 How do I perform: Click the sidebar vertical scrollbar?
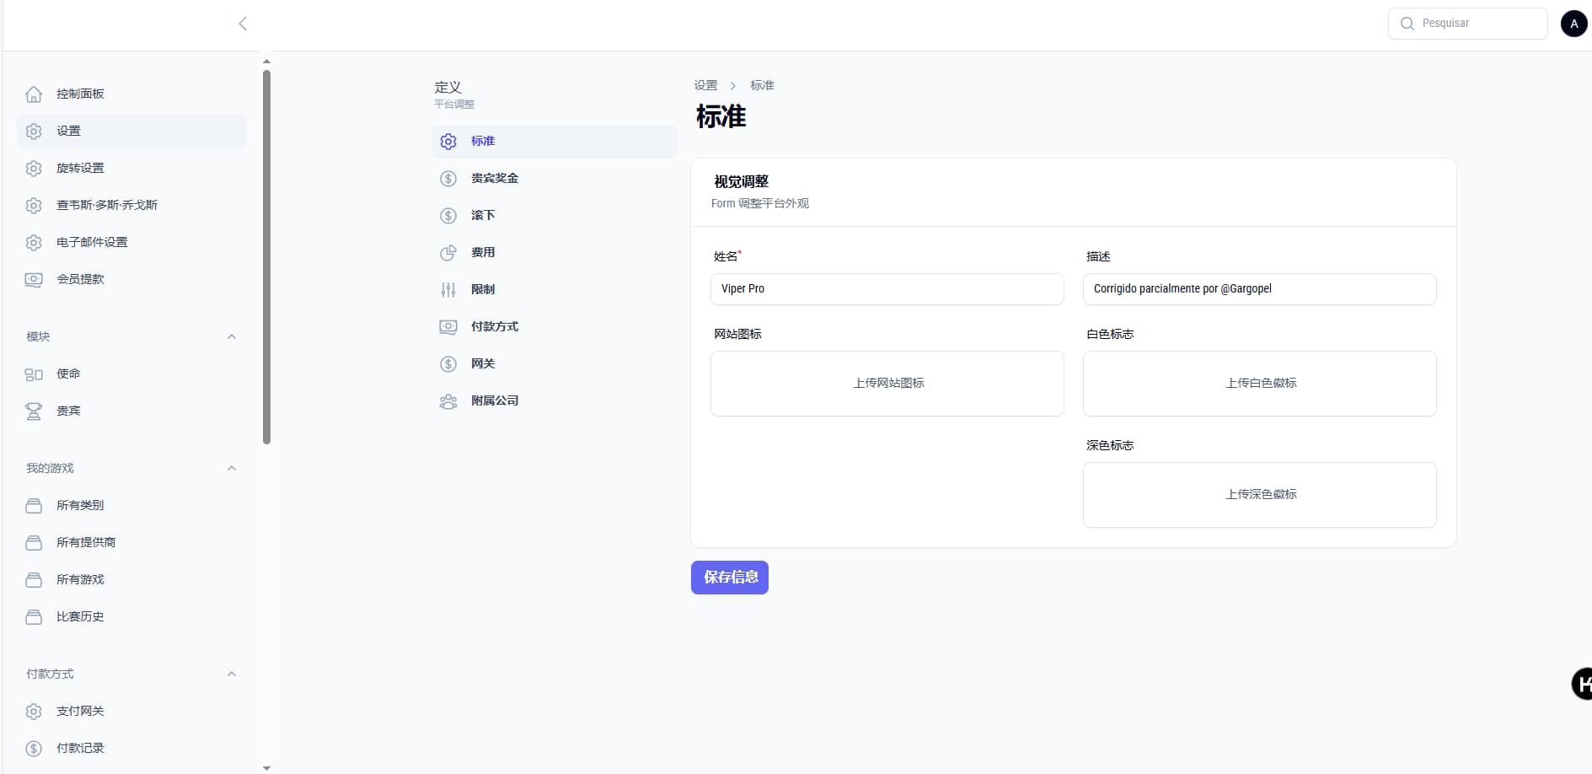(266, 253)
